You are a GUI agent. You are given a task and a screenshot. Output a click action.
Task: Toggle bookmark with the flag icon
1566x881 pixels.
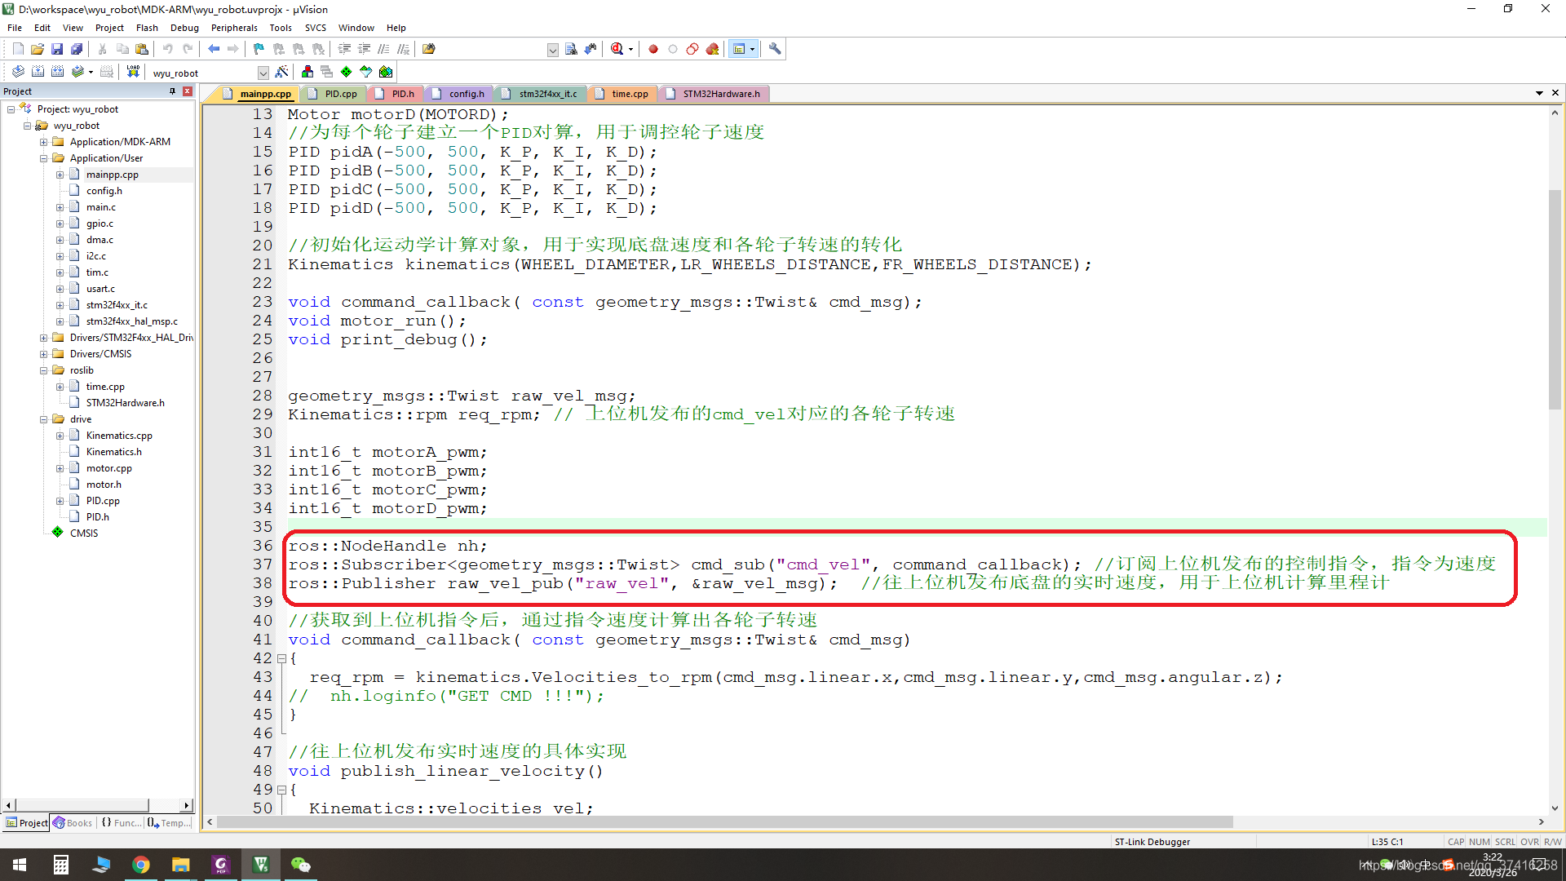click(x=259, y=49)
